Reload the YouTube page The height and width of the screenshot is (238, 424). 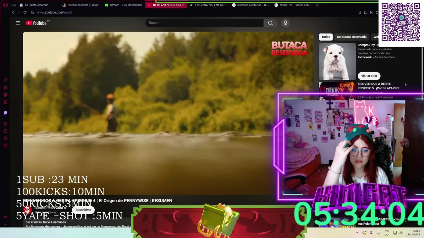coord(25,12)
